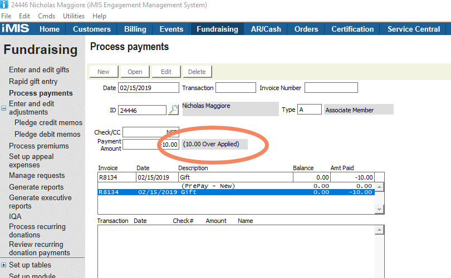Click the New button
The width and height of the screenshot is (451, 278).
(104, 72)
